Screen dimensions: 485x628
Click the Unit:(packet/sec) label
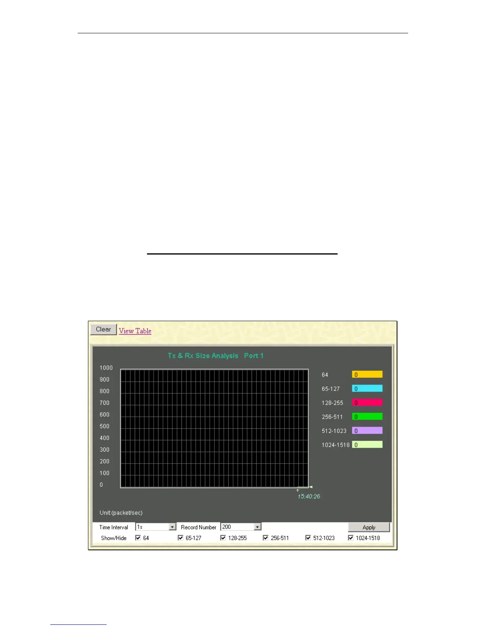[121, 513]
